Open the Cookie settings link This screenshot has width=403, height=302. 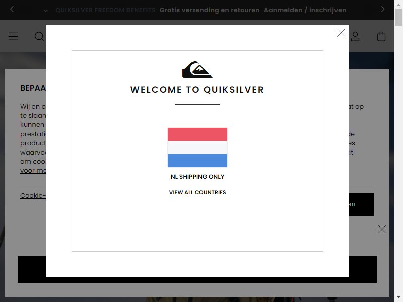[x=33, y=195]
